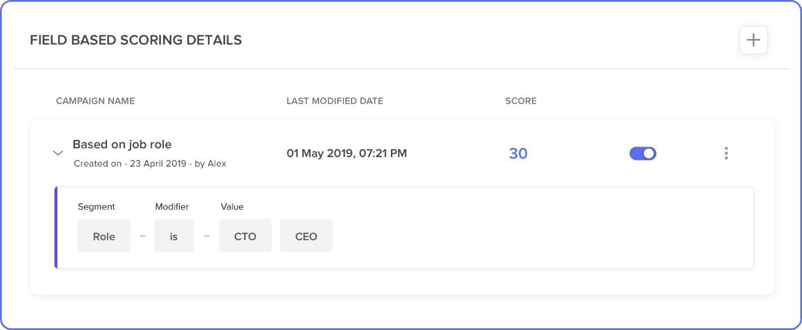The width and height of the screenshot is (802, 330).
Task: Click the Value label
Action: click(x=232, y=207)
